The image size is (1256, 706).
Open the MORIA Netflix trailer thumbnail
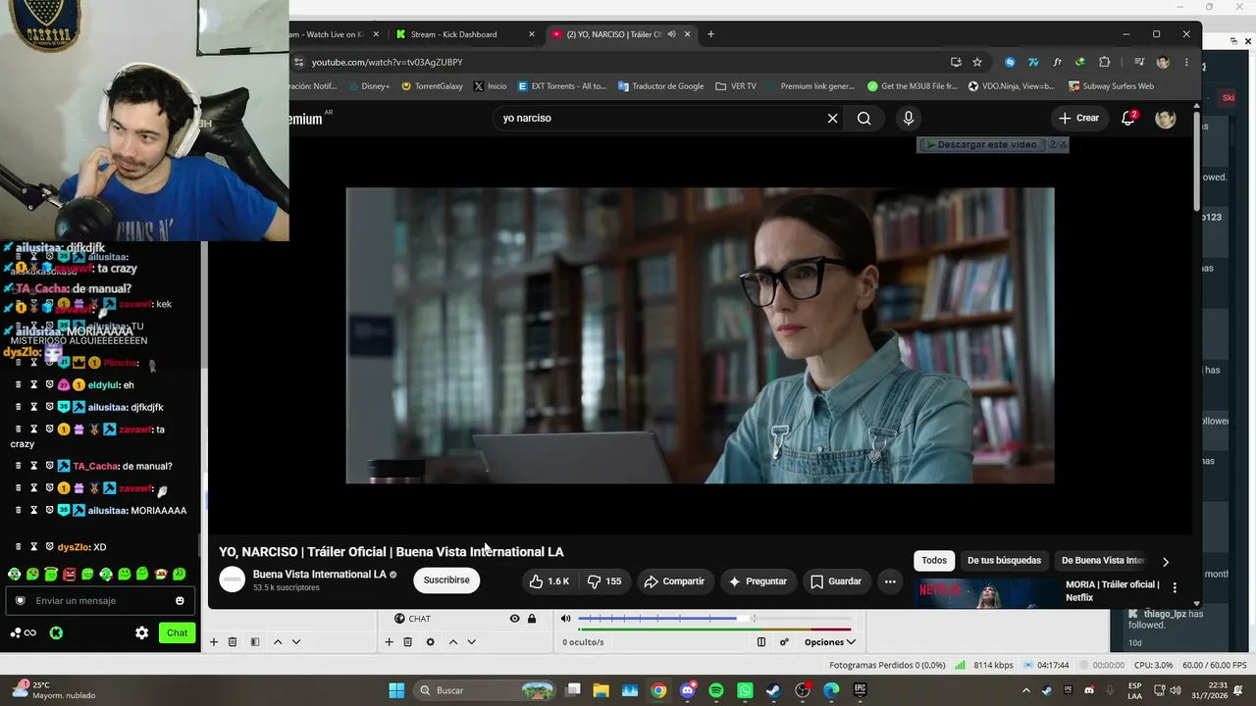(985, 594)
